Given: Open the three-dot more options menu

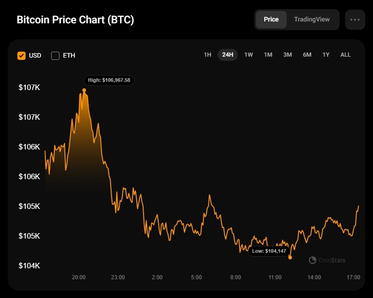Looking at the screenshot, I should pyautogui.click(x=355, y=20).
